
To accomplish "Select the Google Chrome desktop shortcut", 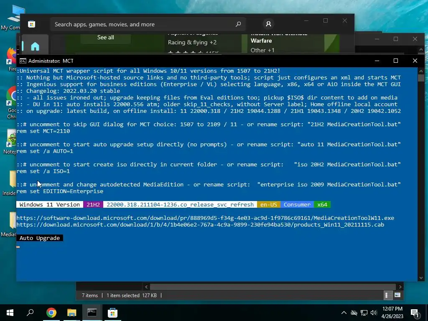I will click(11, 102).
